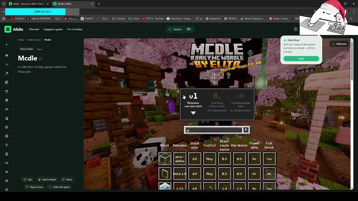Open the game in Fullscreen
The width and height of the screenshot is (358, 201).
point(339,44)
